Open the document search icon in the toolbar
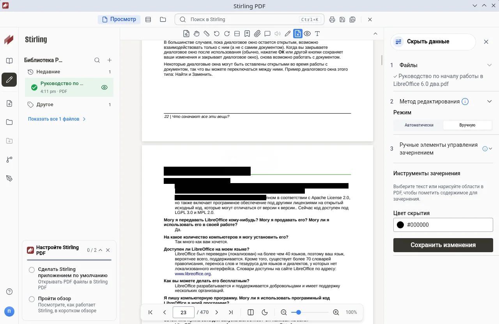 click(x=186, y=34)
